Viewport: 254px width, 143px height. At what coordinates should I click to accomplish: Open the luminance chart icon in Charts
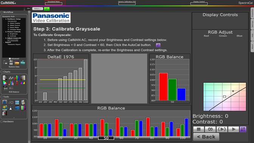coord(5,78)
